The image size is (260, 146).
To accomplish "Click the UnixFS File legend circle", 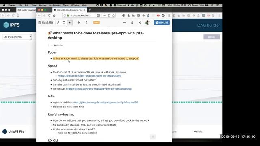I will click(x=5, y=131).
